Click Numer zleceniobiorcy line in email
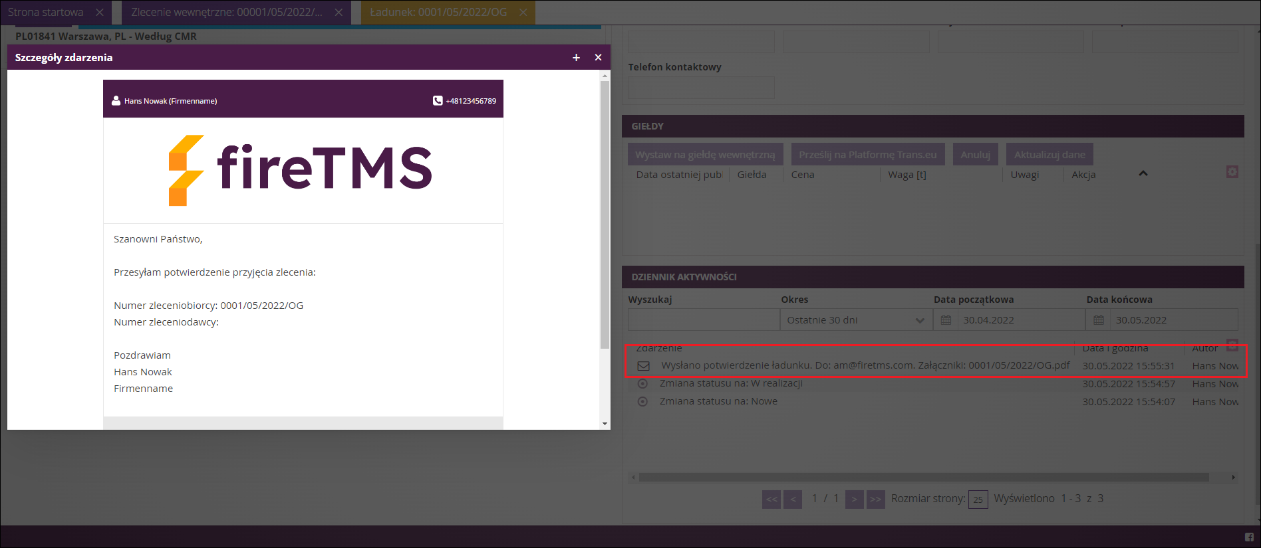The height and width of the screenshot is (548, 1261). [208, 306]
